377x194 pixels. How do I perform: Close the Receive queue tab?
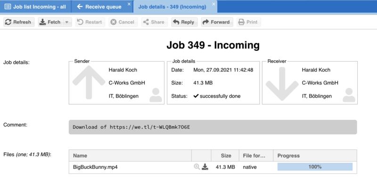129,4
